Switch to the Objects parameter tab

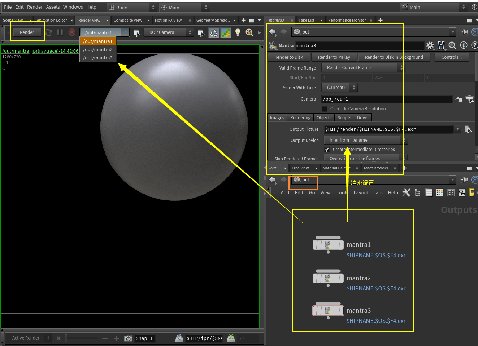tap(324, 118)
